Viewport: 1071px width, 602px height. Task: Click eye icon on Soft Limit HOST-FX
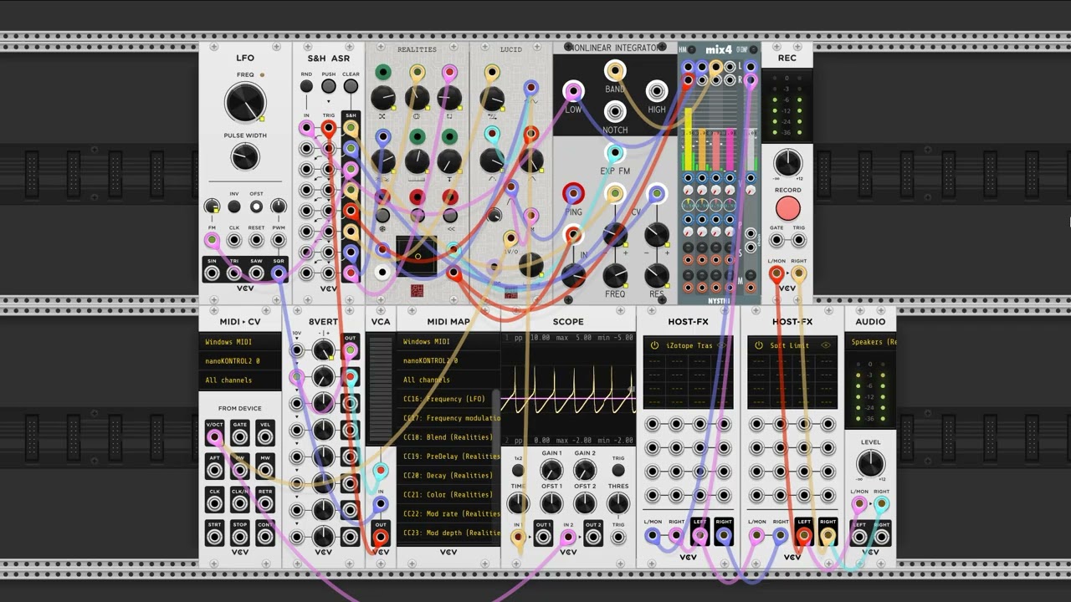click(826, 345)
